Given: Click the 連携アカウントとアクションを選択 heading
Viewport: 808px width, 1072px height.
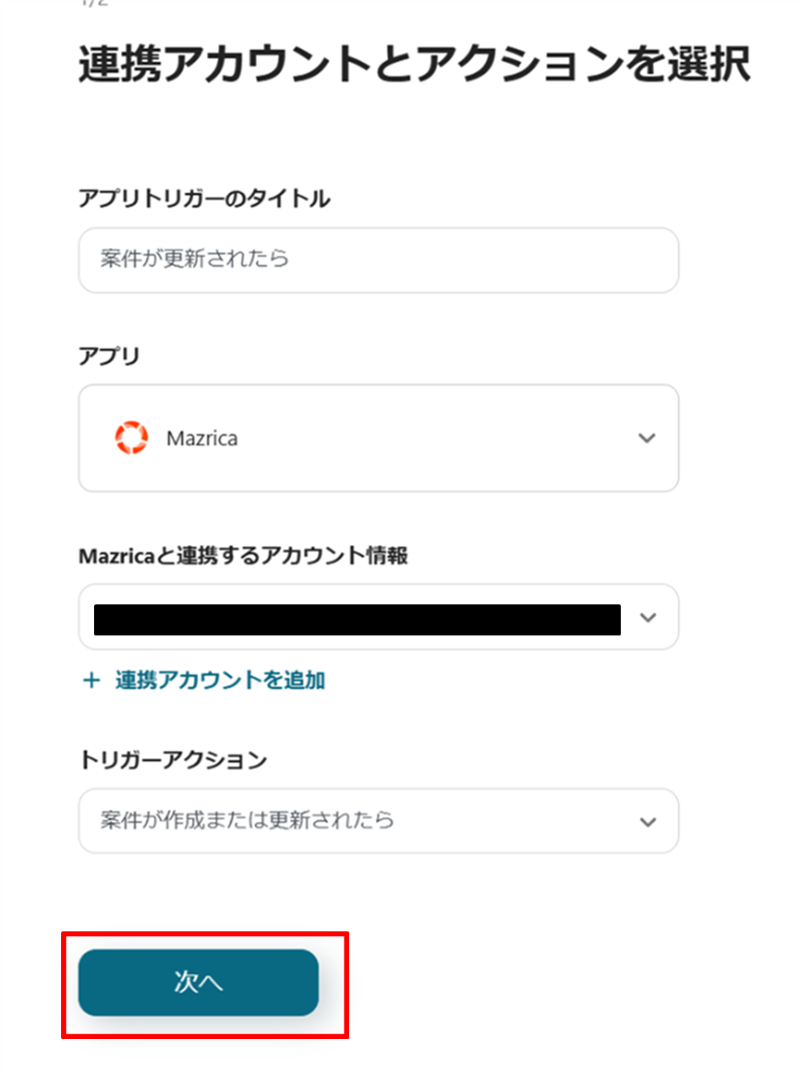Looking at the screenshot, I should point(414,66).
